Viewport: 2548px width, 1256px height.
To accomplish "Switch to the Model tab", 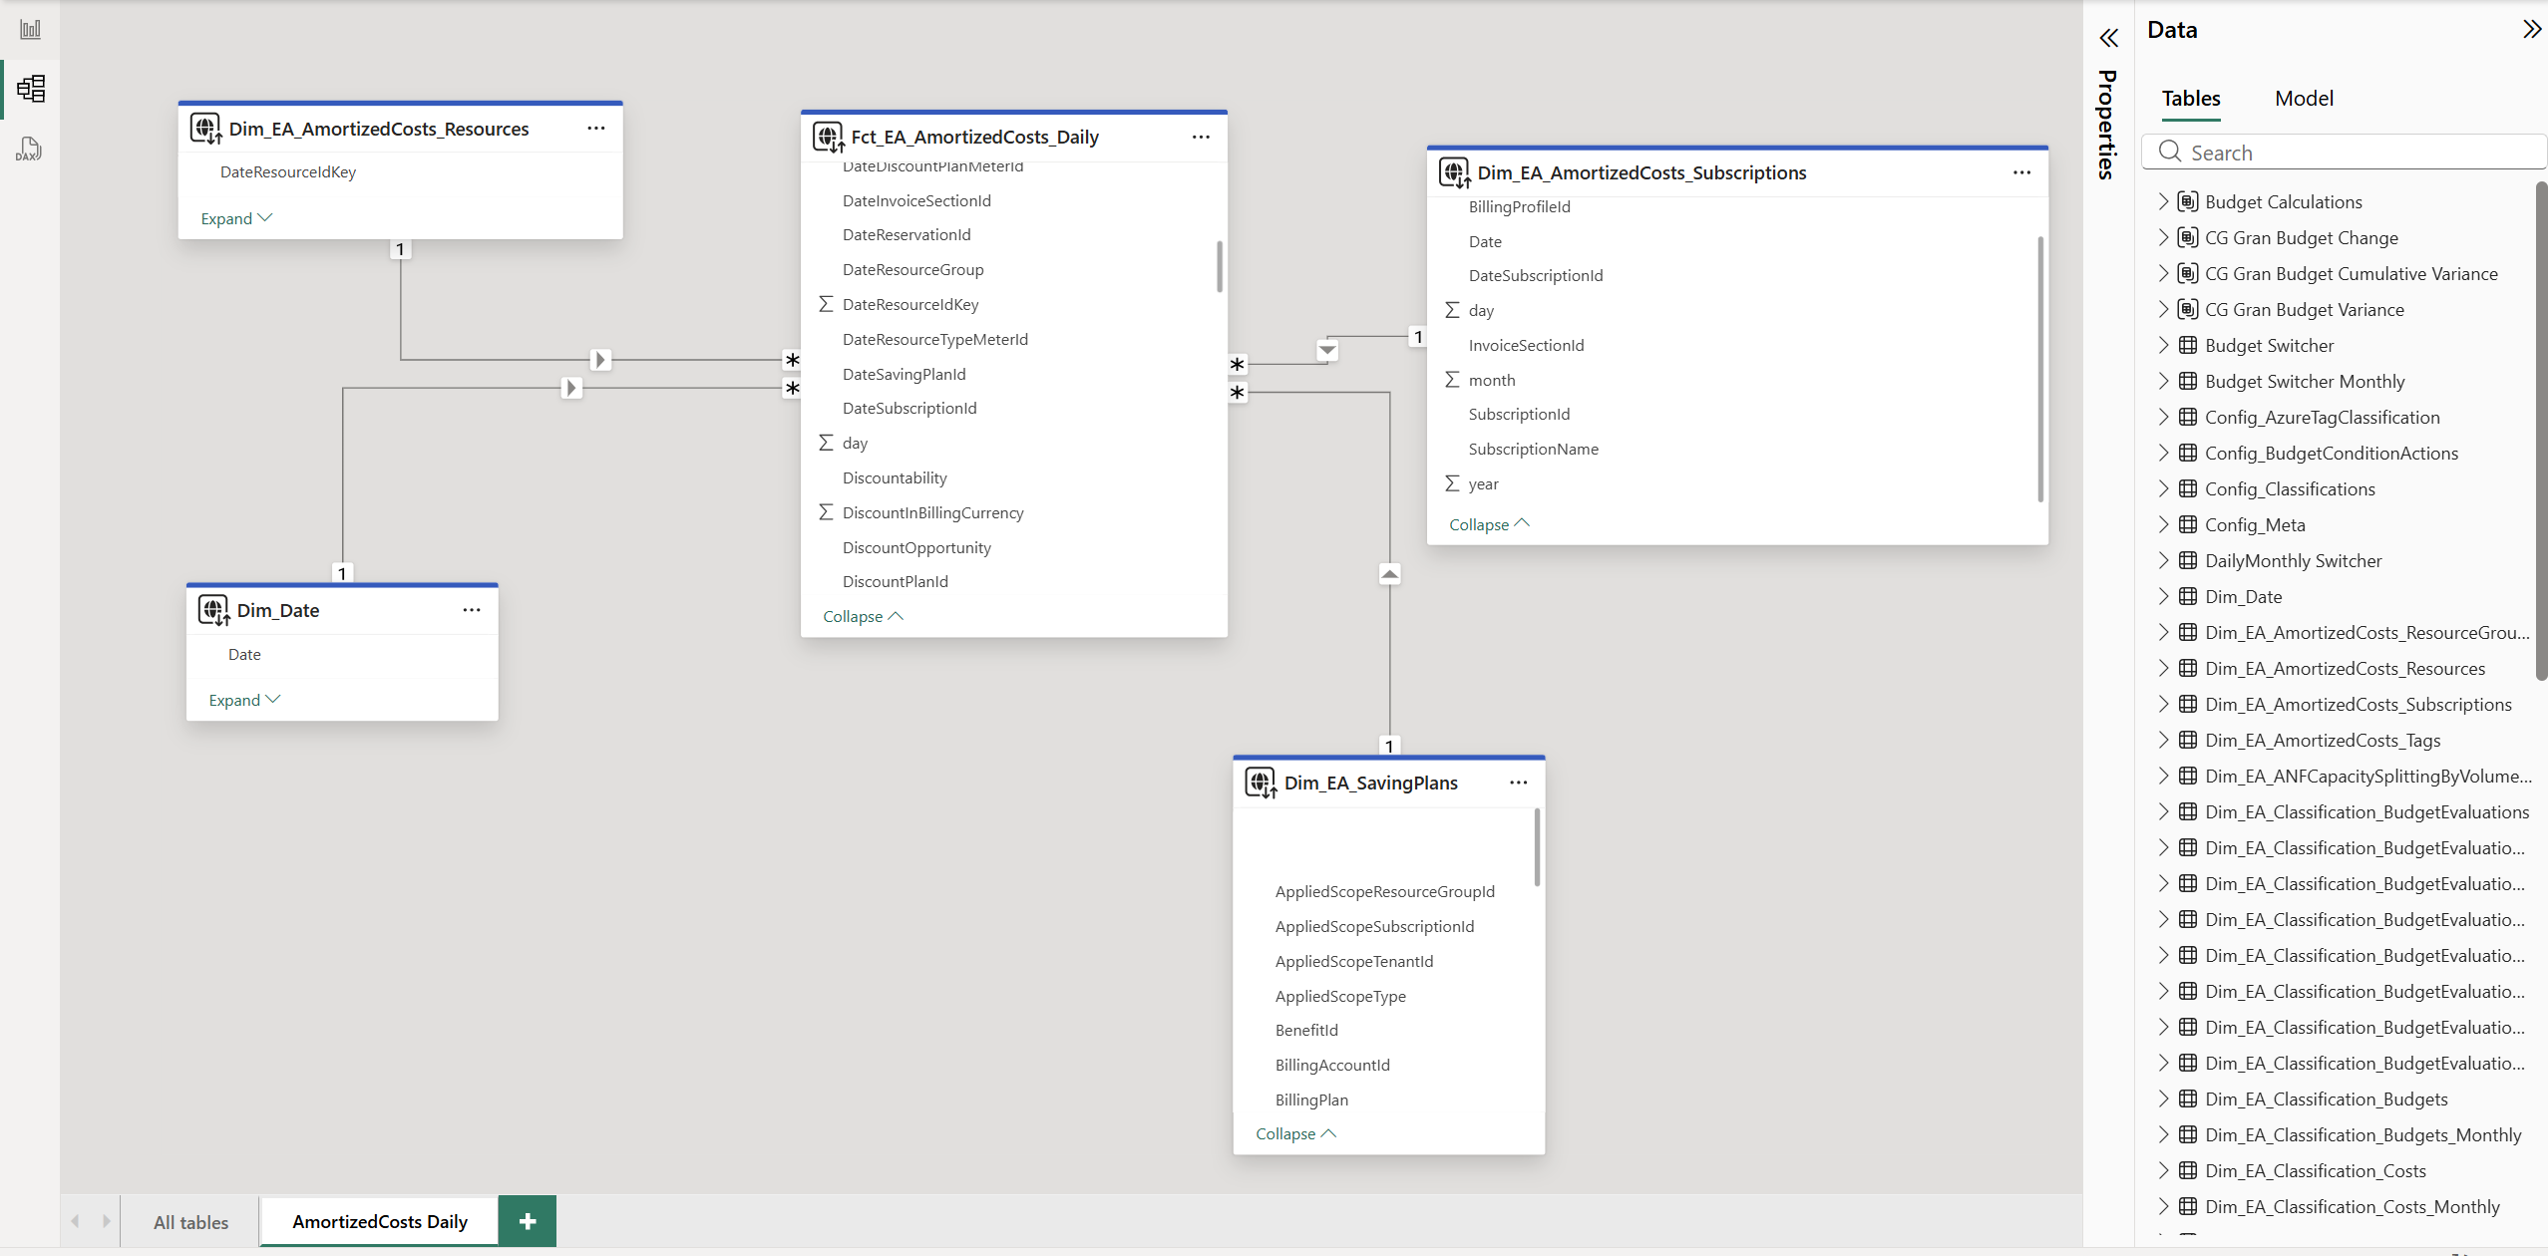I will tap(2304, 98).
